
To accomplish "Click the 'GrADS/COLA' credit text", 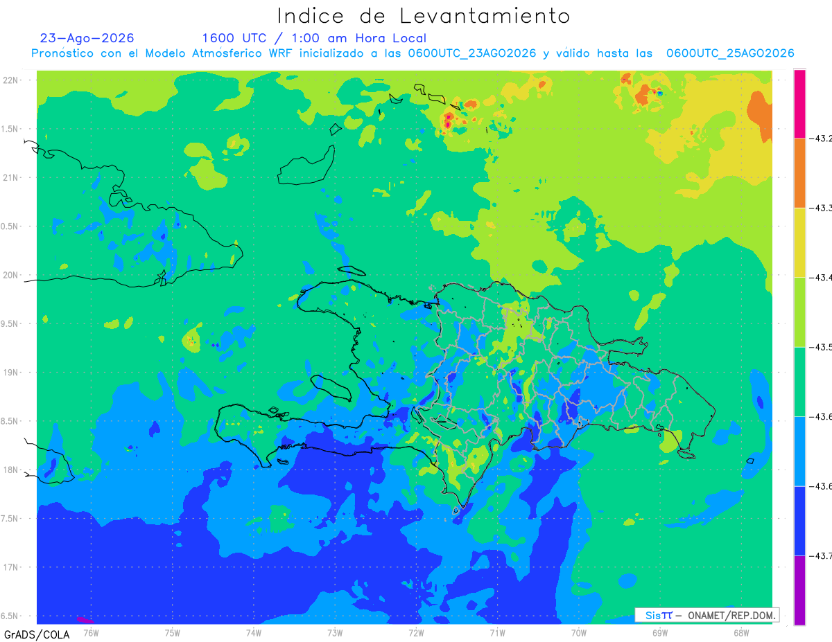I will [x=37, y=634].
